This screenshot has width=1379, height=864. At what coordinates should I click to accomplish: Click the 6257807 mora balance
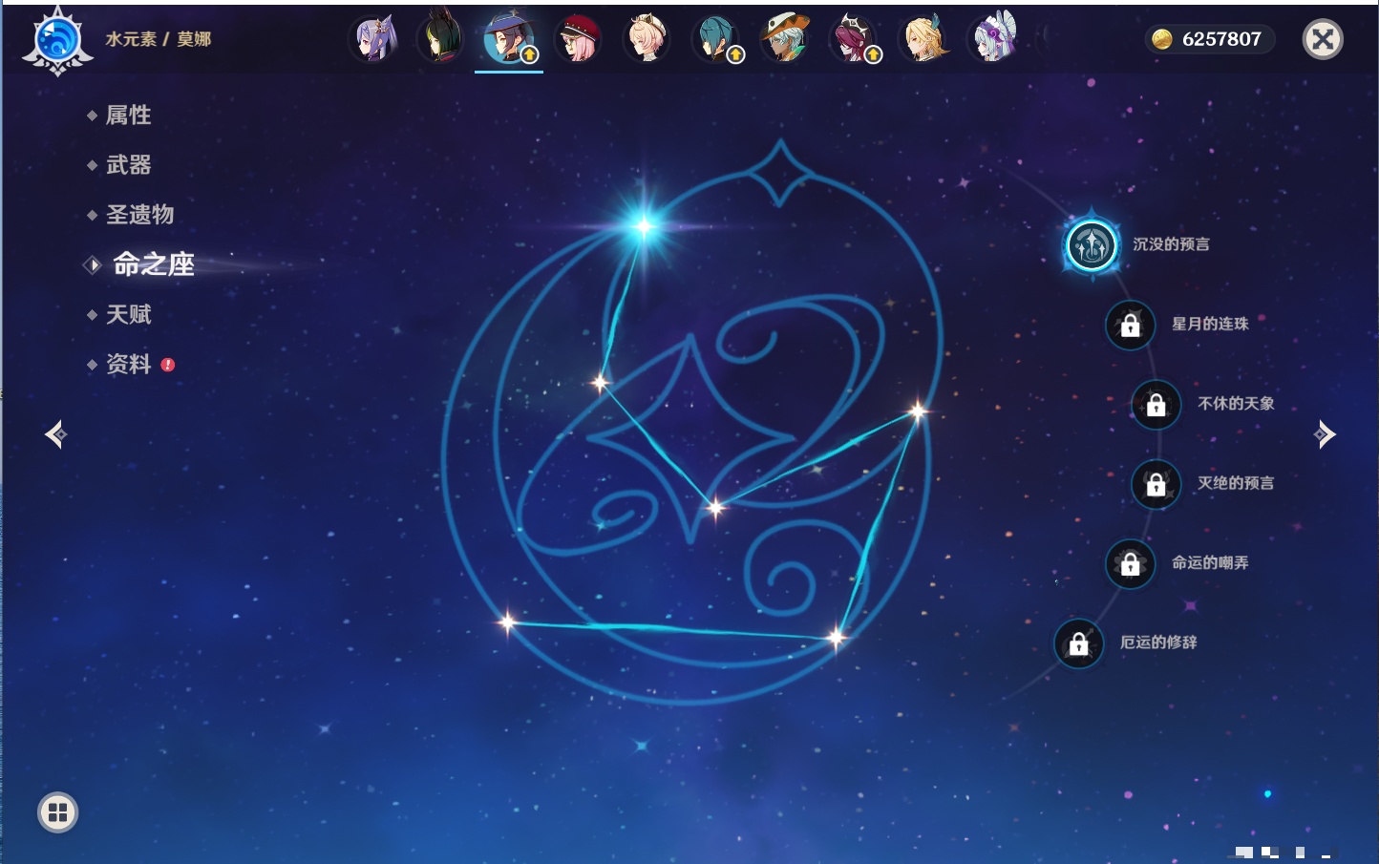pyautogui.click(x=1221, y=39)
